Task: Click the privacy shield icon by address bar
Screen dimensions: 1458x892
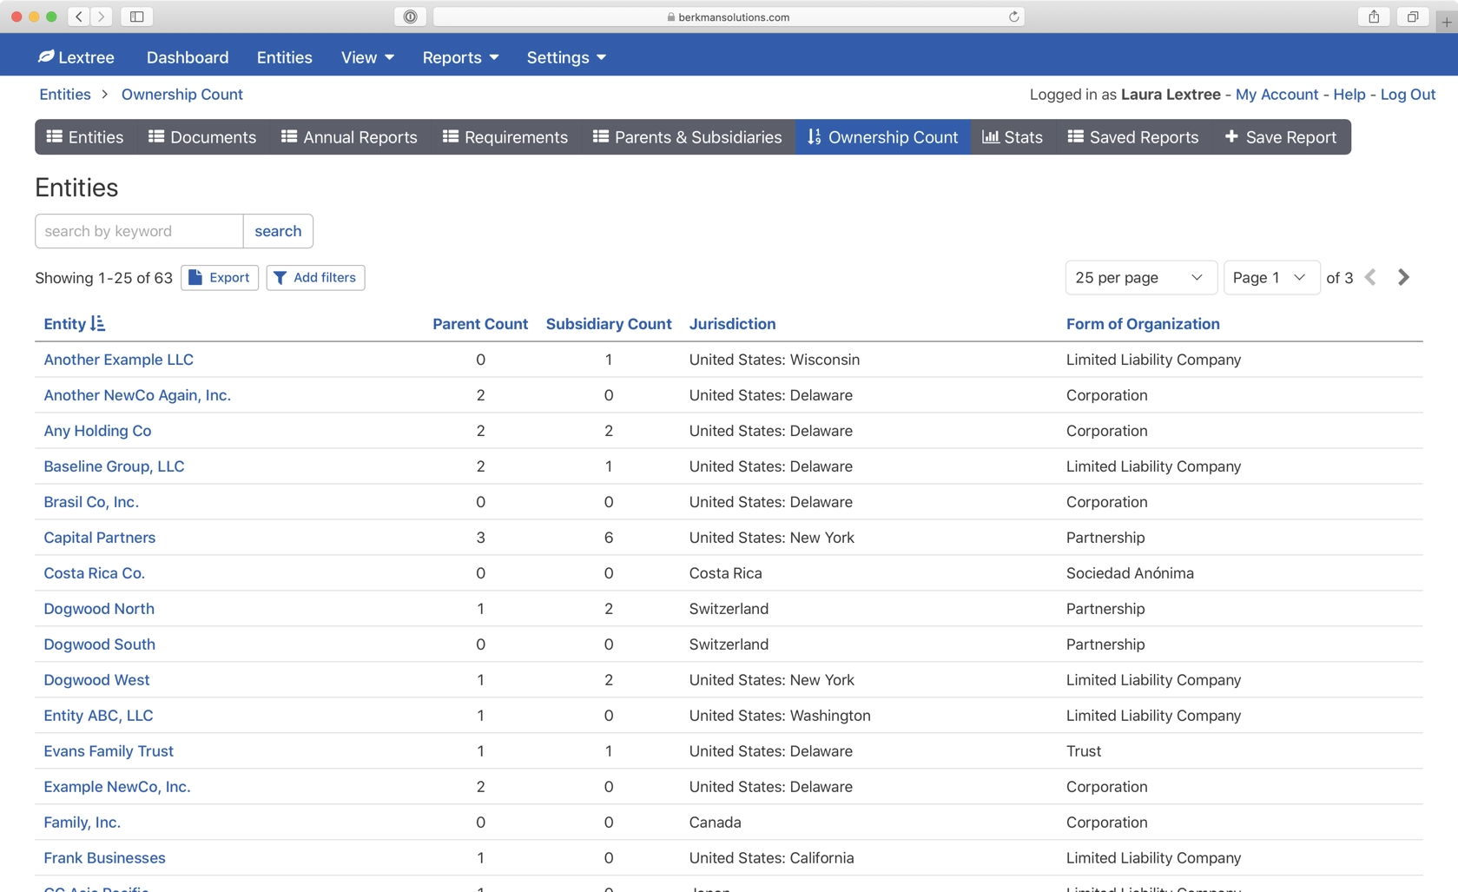Action: pos(410,17)
